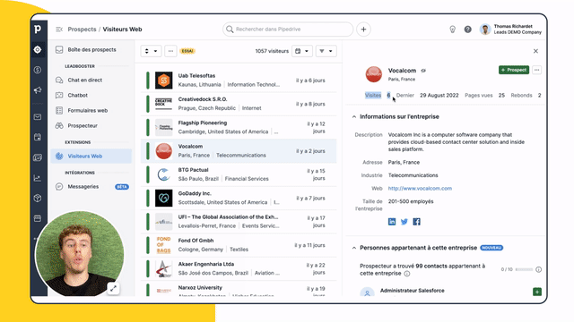Select the Flagship Pioneering visitor row
574x322 pixels.
pos(239,127)
